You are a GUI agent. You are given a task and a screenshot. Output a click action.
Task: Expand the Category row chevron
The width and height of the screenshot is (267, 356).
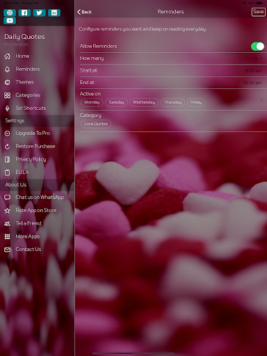(x=261, y=121)
